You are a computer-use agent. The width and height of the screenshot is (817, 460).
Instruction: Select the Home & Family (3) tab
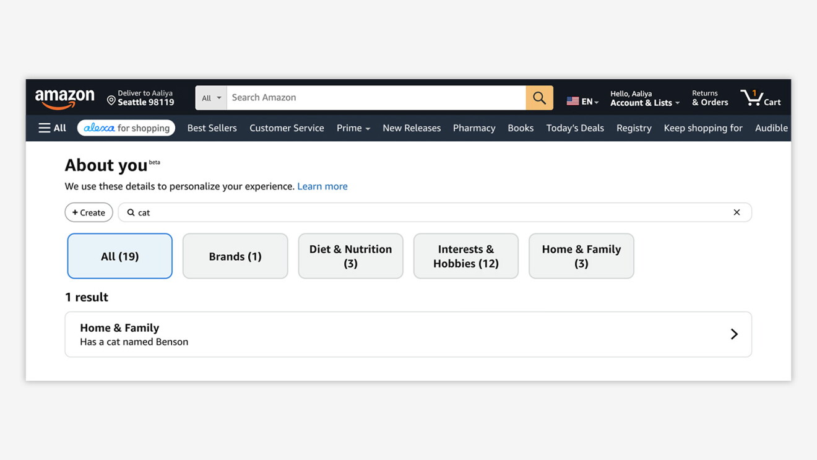581,256
